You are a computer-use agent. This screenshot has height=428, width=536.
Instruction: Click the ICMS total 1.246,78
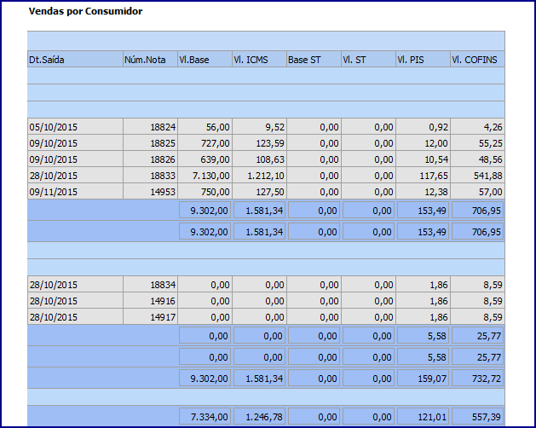(x=259, y=417)
